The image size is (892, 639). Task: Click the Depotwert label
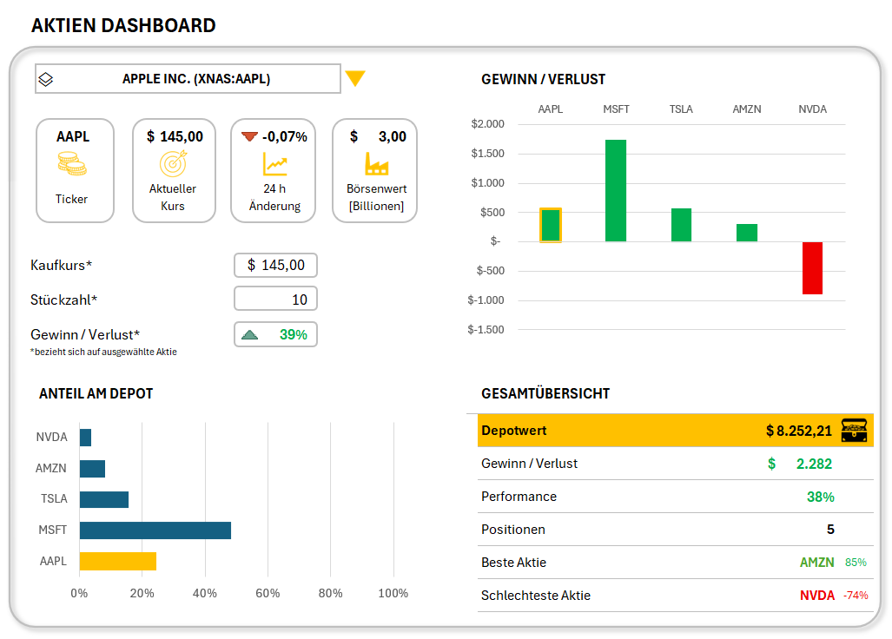tap(513, 431)
